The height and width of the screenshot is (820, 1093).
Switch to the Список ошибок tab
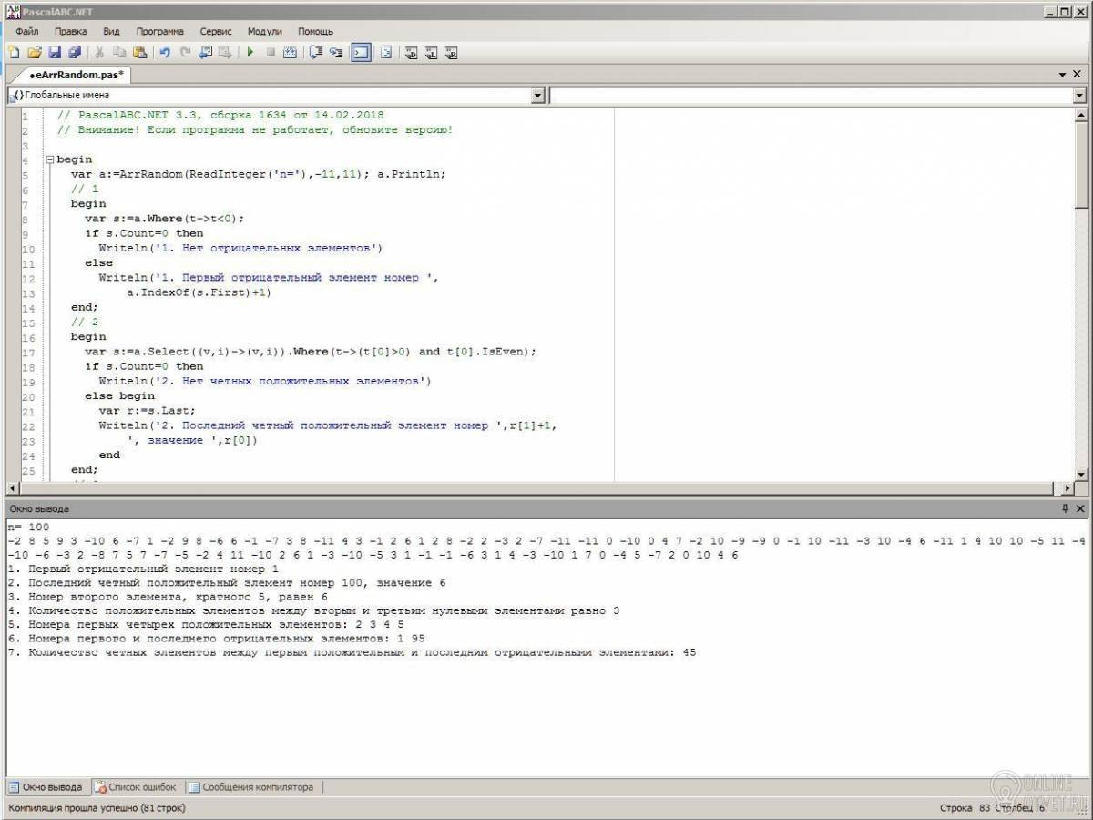pos(138,787)
